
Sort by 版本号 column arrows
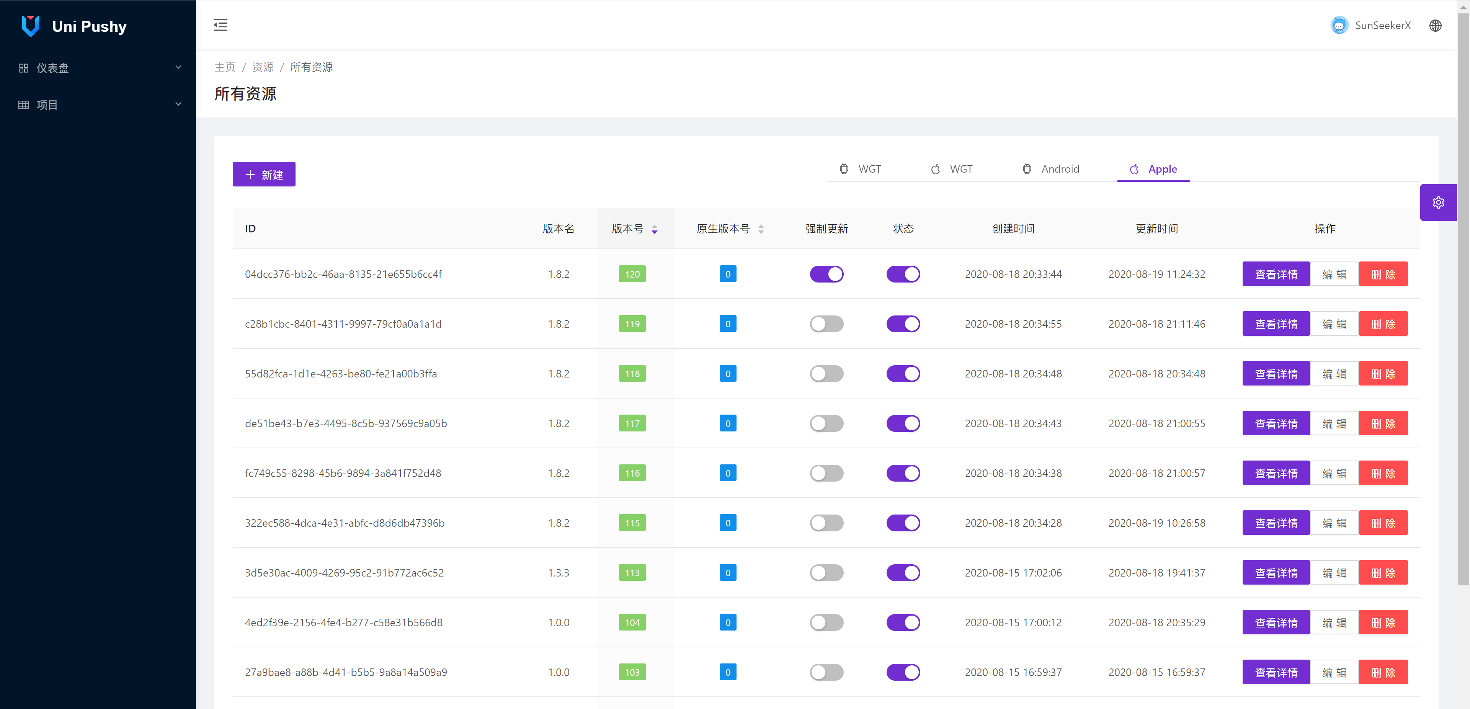click(654, 229)
